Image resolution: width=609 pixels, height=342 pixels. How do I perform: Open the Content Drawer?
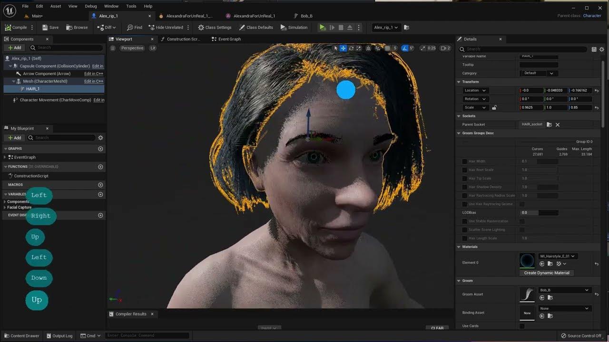(x=21, y=336)
